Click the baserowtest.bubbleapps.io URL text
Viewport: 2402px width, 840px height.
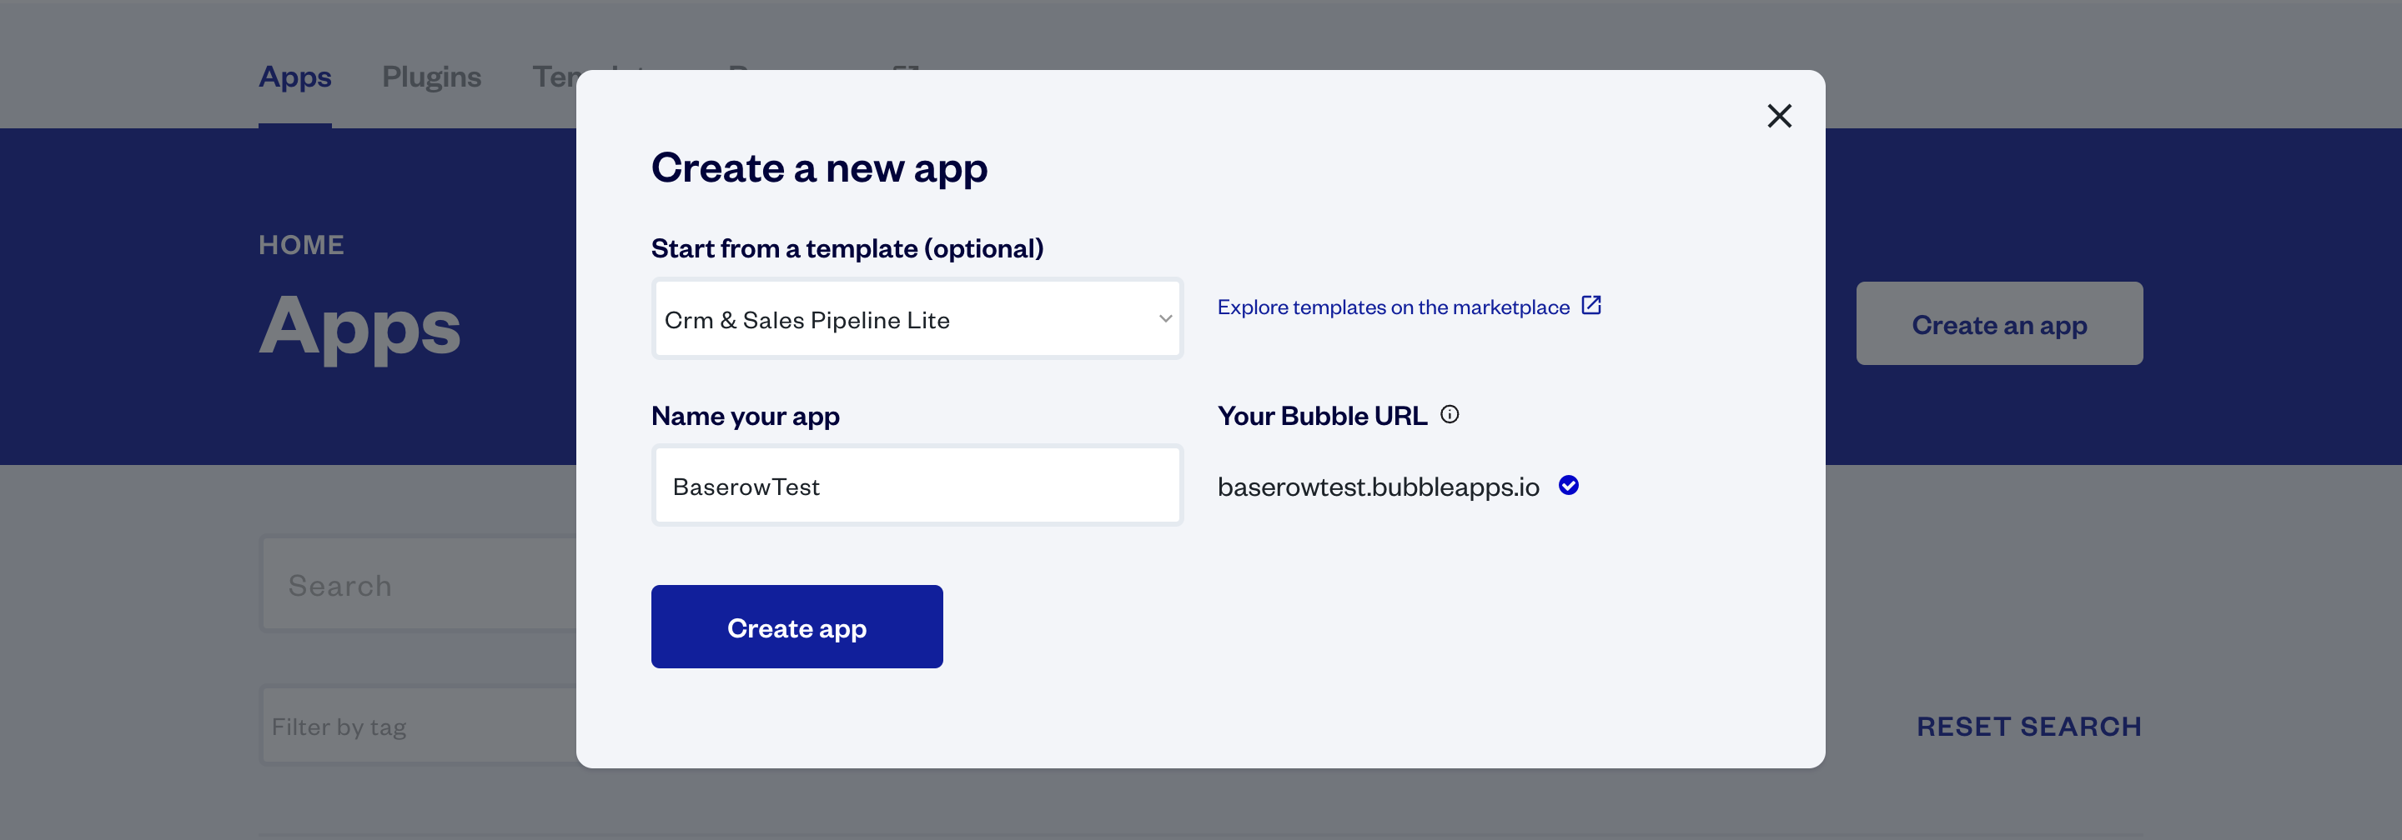click(1377, 487)
